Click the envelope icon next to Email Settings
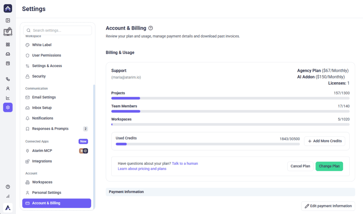 click(27, 97)
